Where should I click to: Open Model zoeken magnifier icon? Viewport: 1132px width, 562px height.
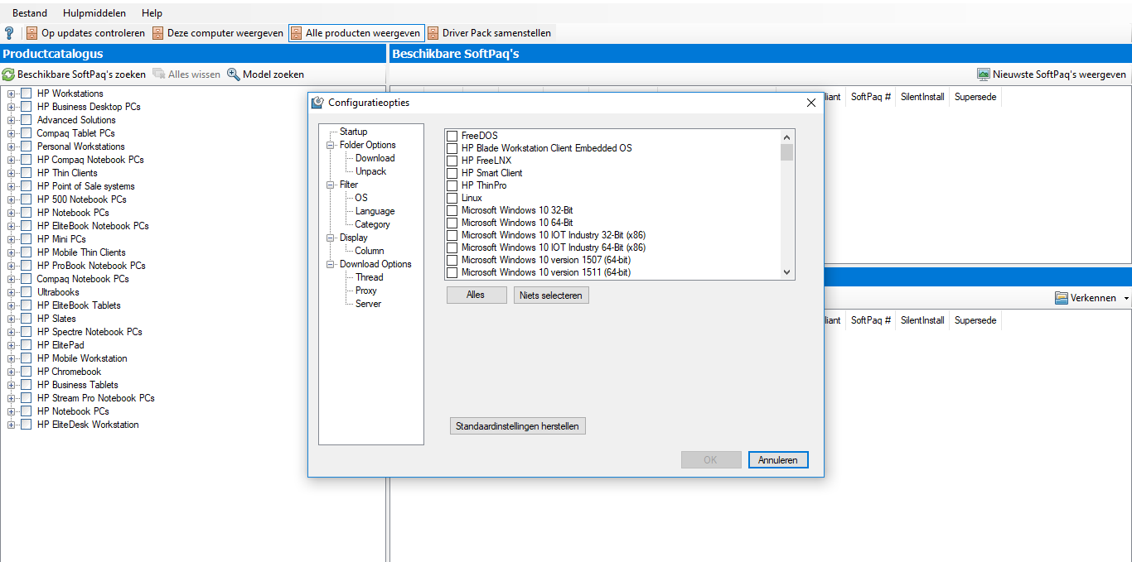pyautogui.click(x=234, y=74)
